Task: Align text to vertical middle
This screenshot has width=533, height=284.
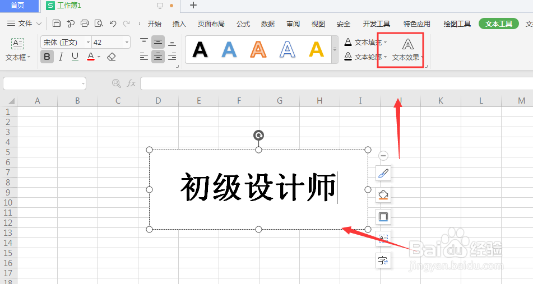Action: pyautogui.click(x=157, y=42)
